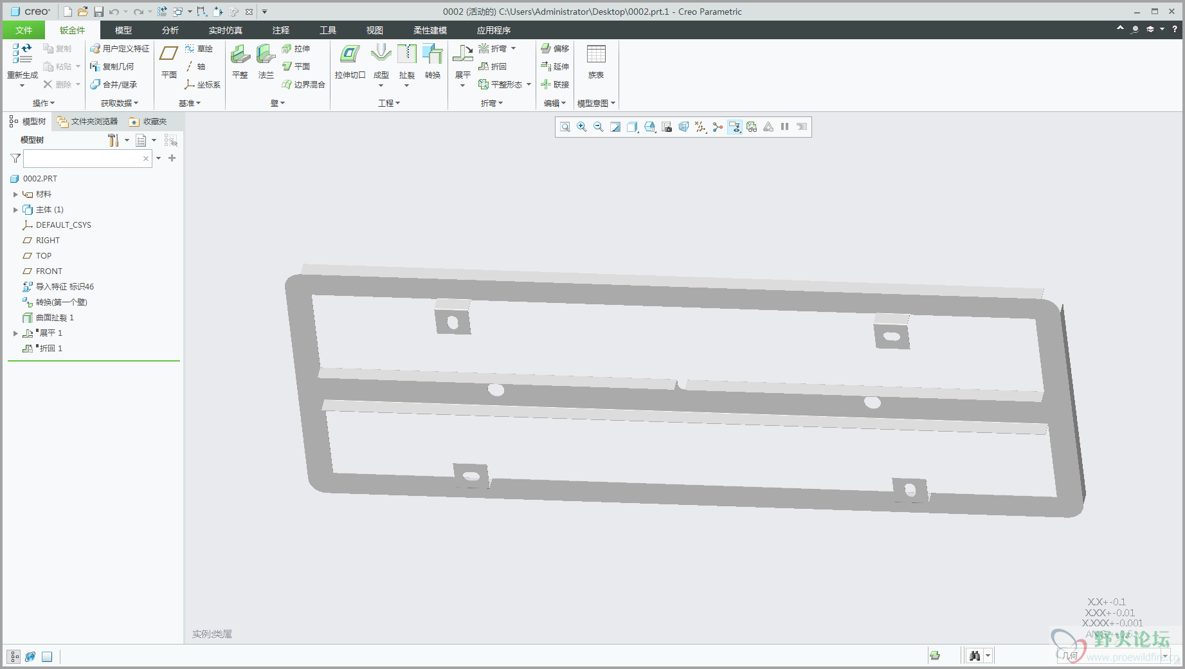
Task: Click the Undo arrow icon
Action: coord(114,12)
